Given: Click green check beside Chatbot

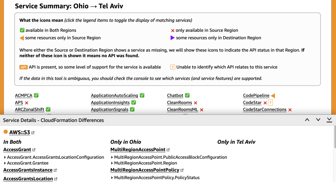Looking at the screenshot, I should coord(187,95).
